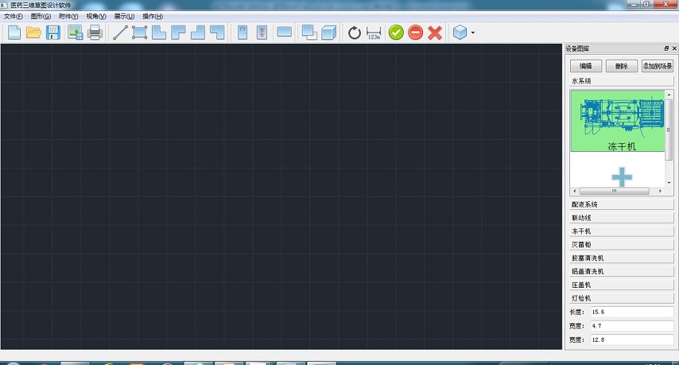Click the 编辑 button in equipment library
Screen dimensions: 679x365
[585, 66]
